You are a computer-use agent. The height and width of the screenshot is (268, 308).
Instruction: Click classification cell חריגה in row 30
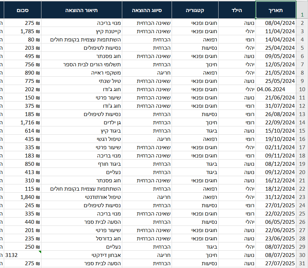147,255
